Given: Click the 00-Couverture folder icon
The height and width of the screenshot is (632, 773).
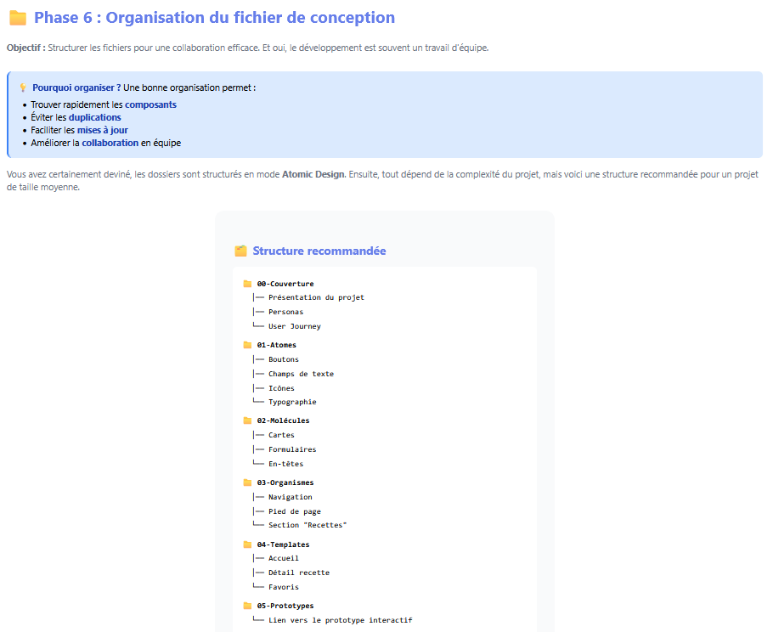Looking at the screenshot, I should point(247,284).
